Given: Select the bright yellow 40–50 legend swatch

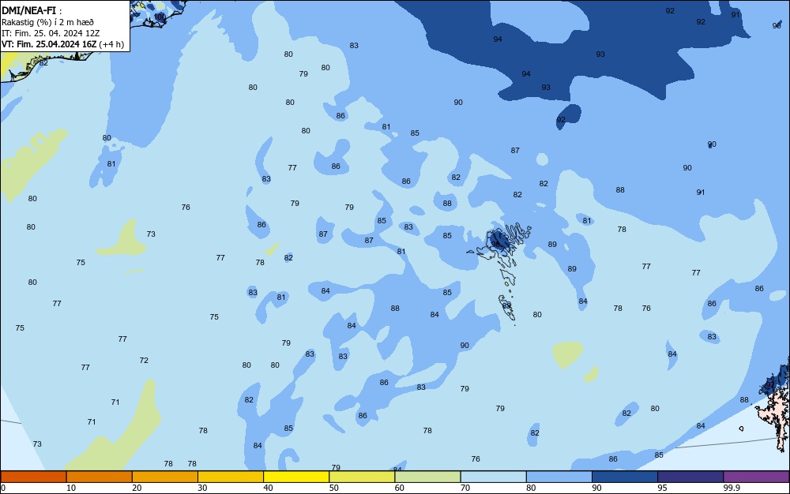Looking at the screenshot, I should [296, 477].
